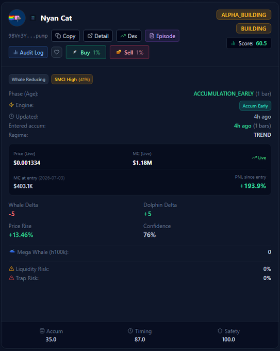Click the BUILDING status badge
Viewport: 280px width, 351px height.
click(x=254, y=28)
